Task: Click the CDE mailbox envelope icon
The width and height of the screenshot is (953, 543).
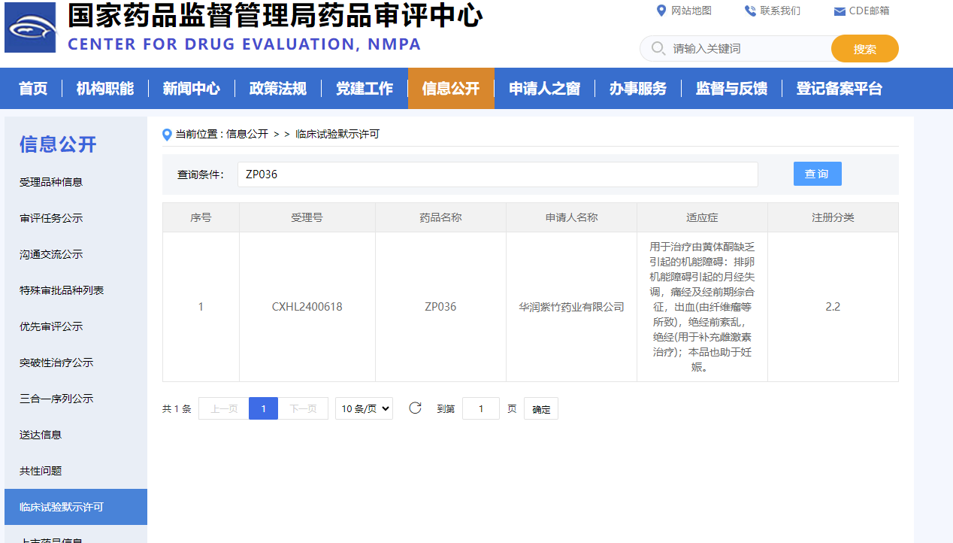Action: [840, 11]
